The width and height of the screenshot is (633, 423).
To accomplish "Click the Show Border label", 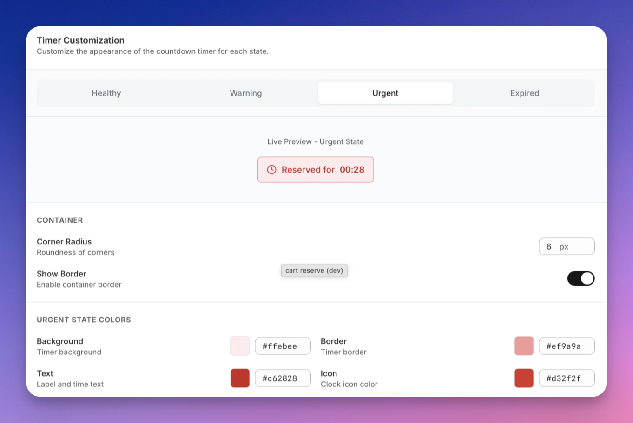I will (62, 274).
